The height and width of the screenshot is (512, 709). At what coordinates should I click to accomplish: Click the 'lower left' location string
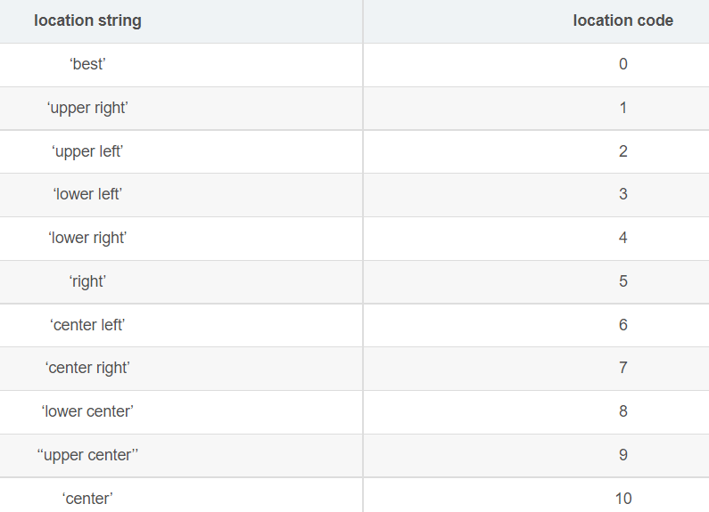coord(87,194)
